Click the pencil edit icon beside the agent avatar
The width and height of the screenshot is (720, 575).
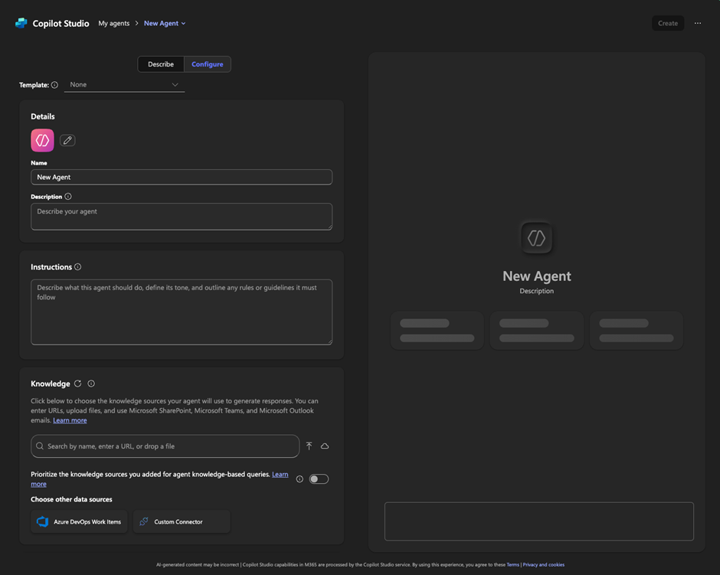click(x=67, y=140)
